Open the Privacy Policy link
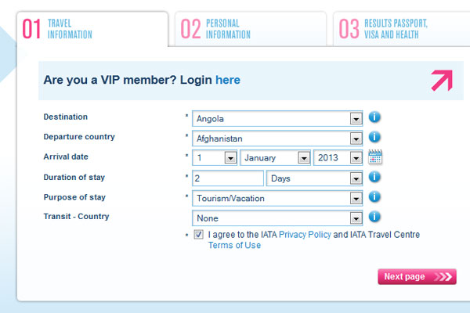 click(x=305, y=235)
